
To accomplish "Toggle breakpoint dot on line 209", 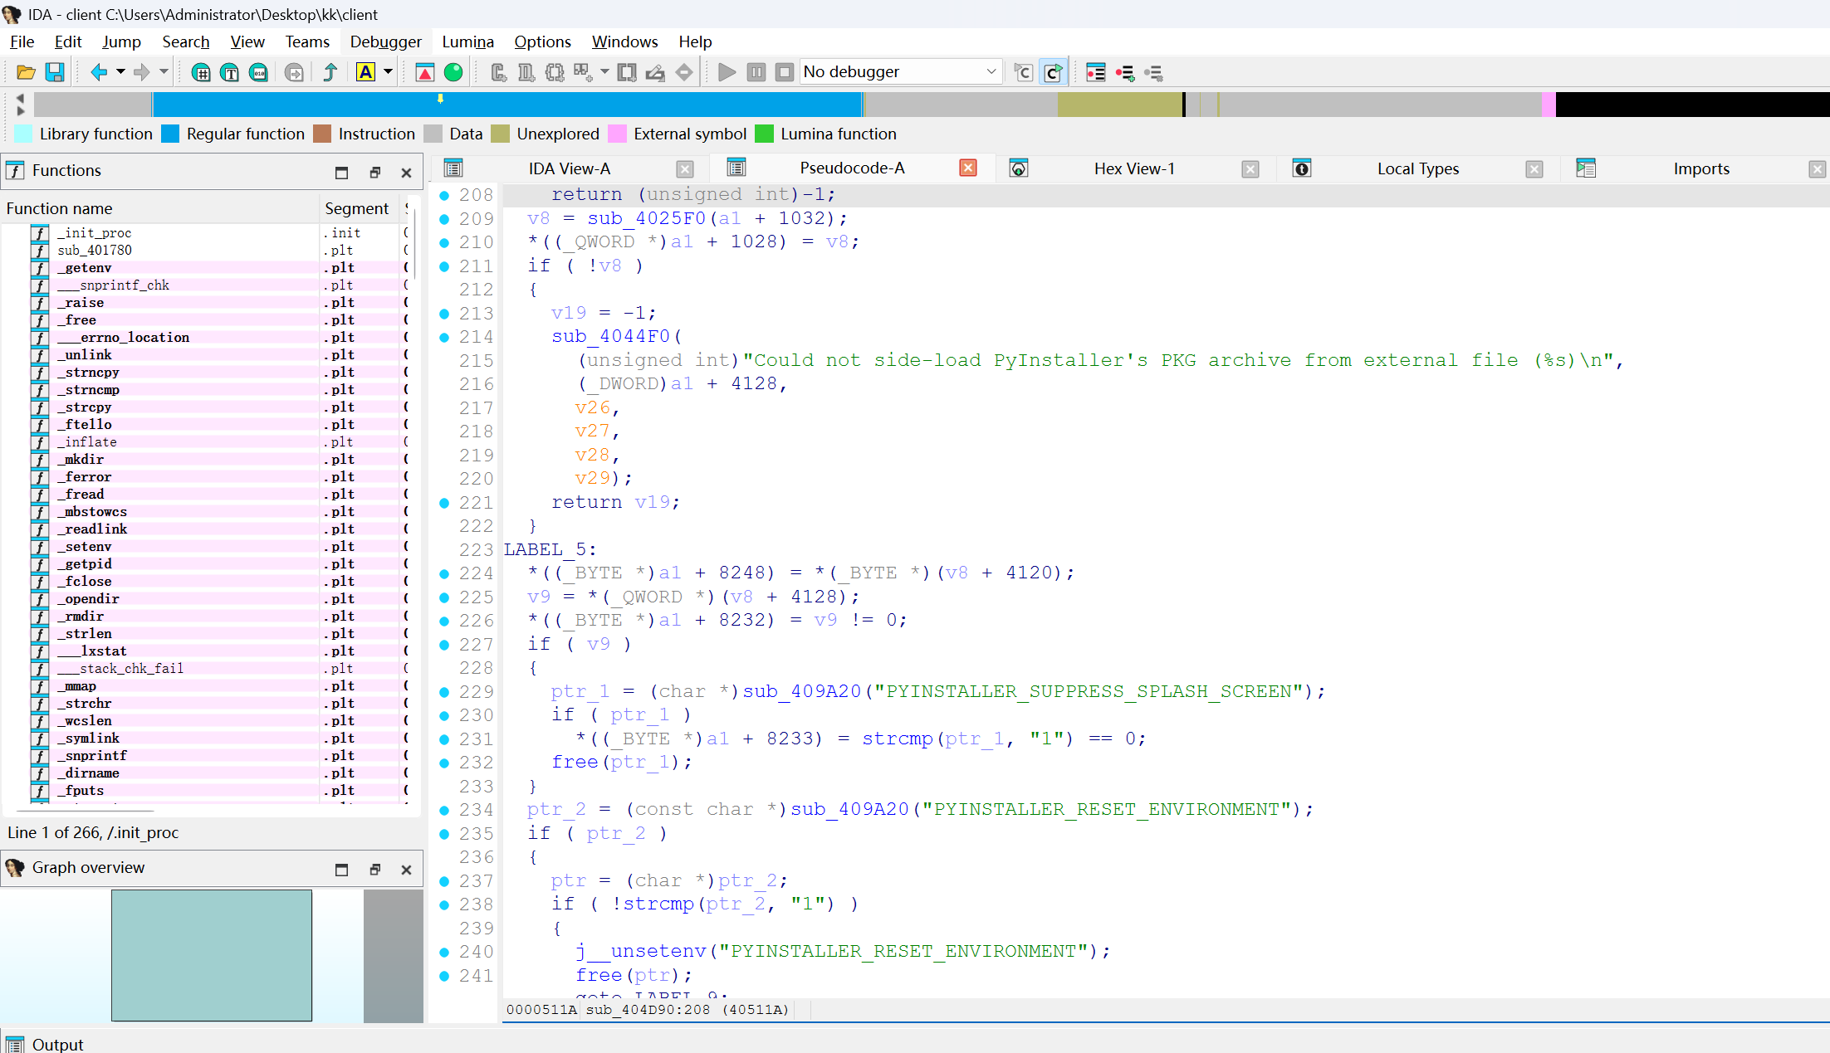I will 444,219.
